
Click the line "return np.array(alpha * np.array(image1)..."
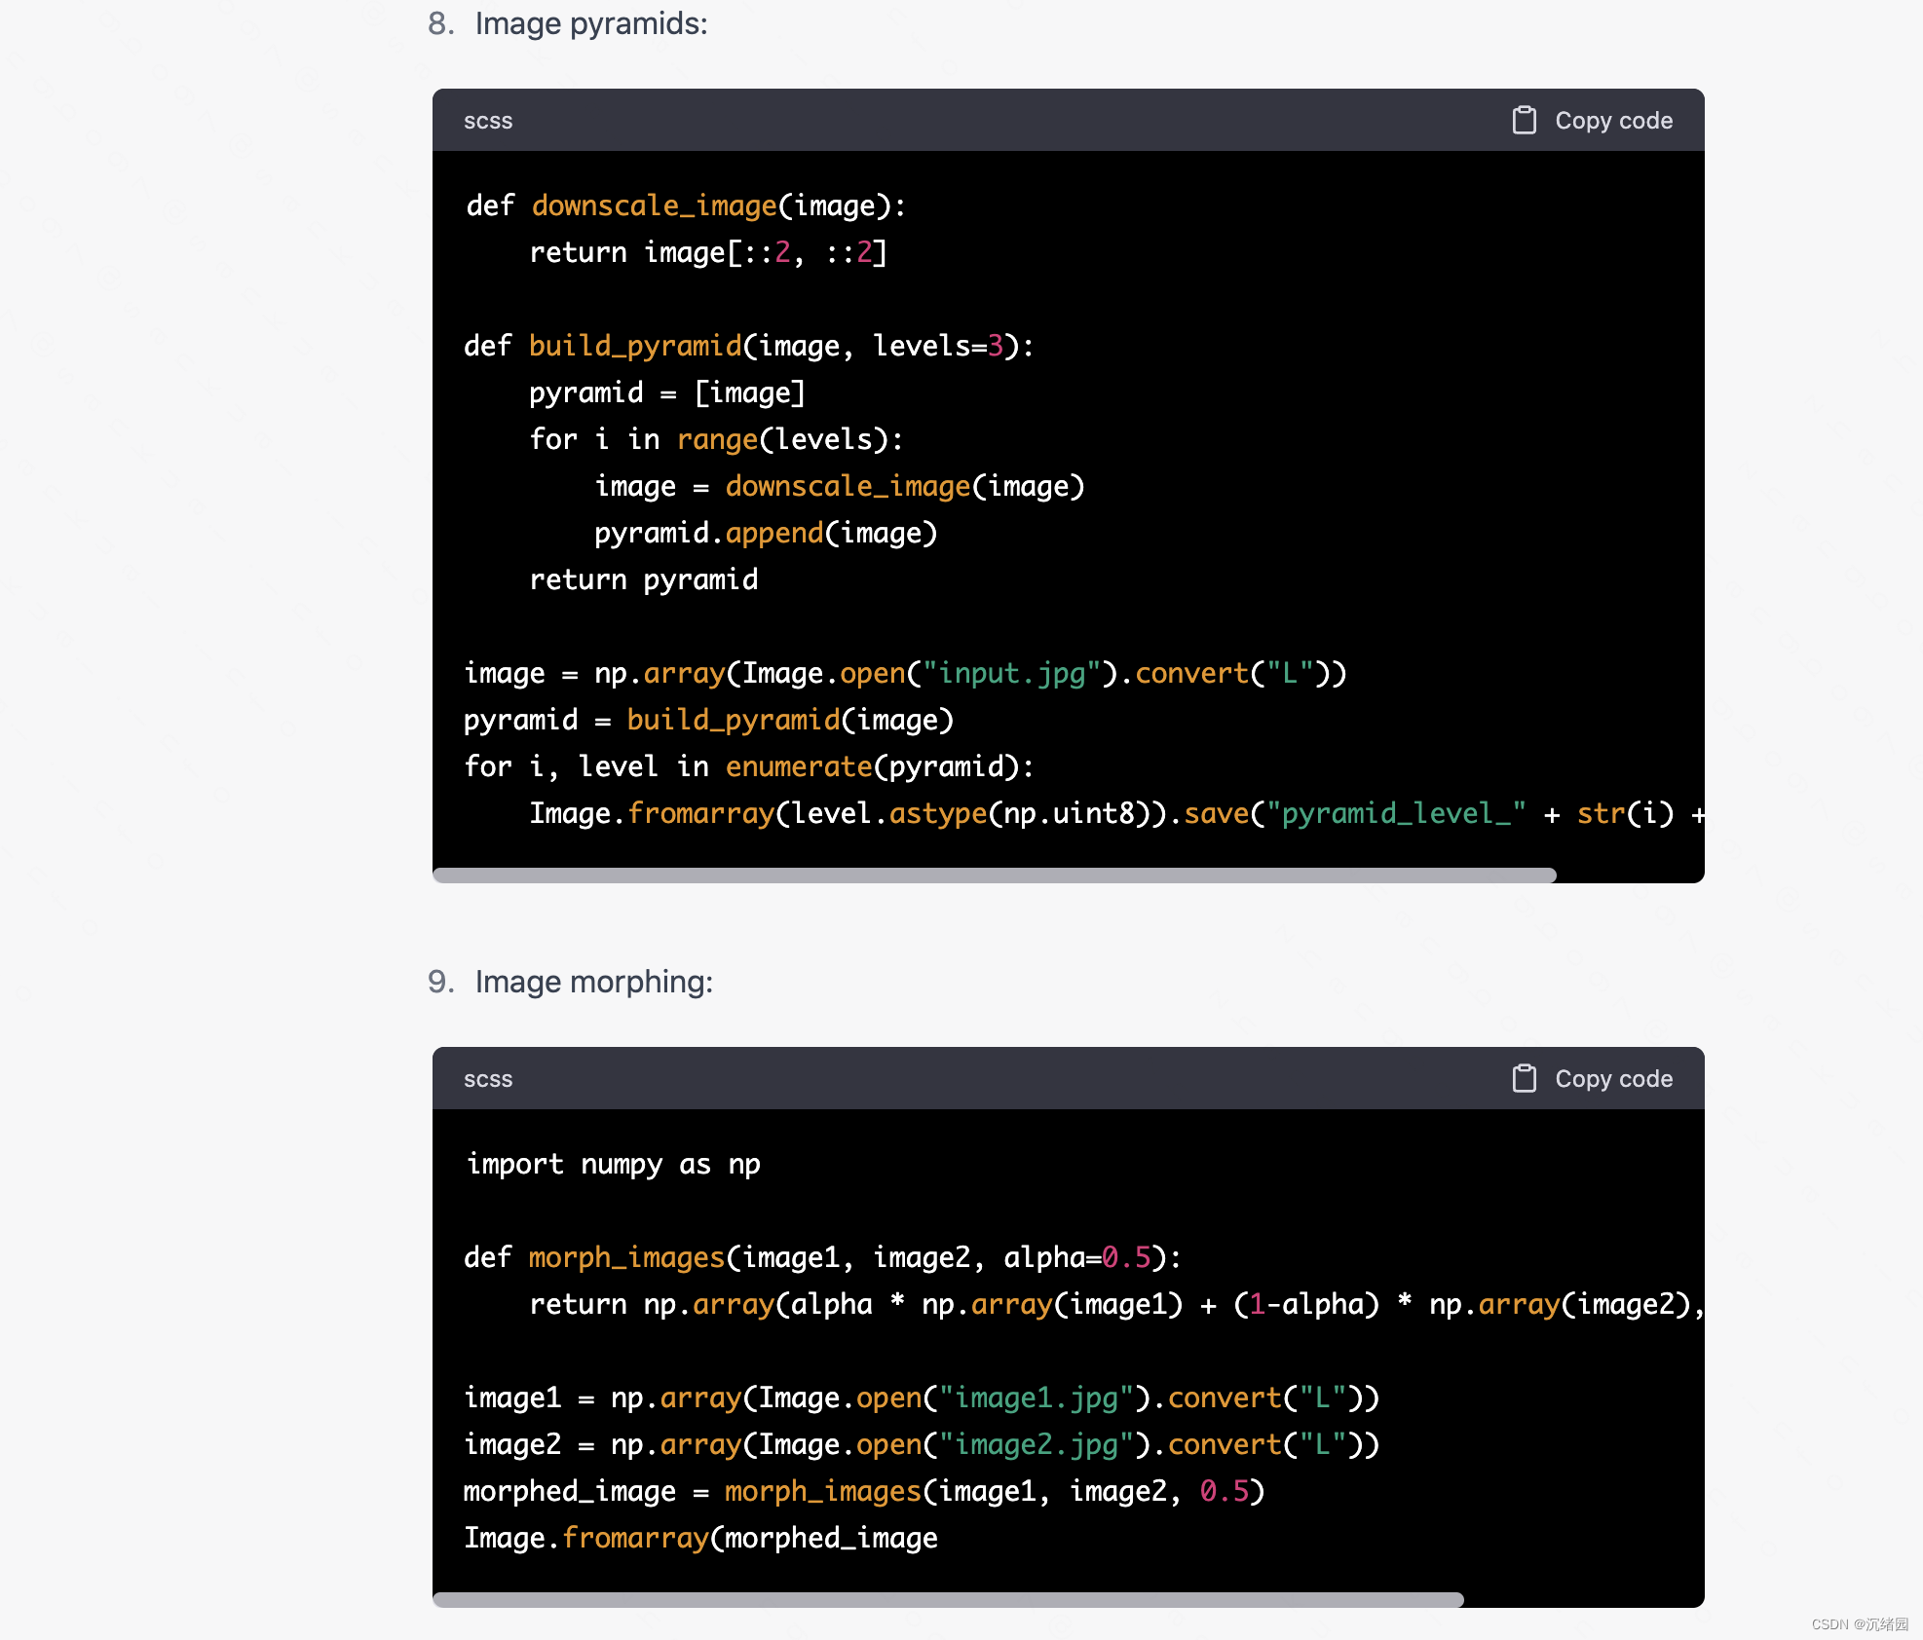coord(1116,1304)
